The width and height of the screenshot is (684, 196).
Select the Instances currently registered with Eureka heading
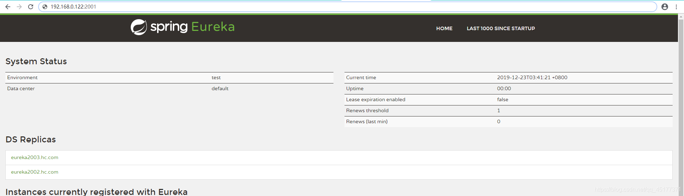point(97,192)
